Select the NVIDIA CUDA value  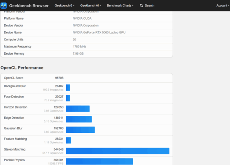coord(82,18)
